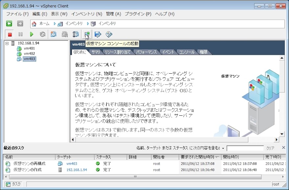Click the Home icon in breadcrumb bar
The width and height of the screenshot is (289, 190).
click(34, 24)
